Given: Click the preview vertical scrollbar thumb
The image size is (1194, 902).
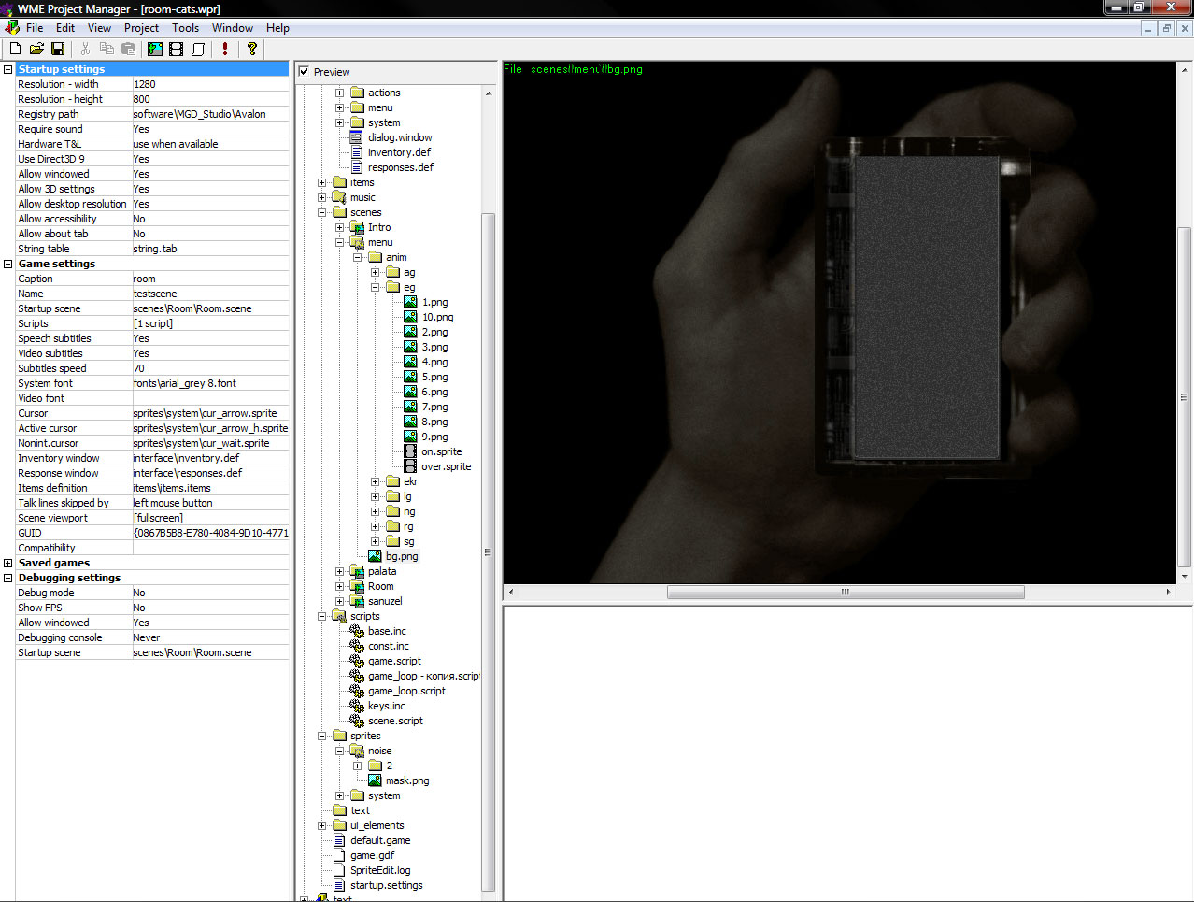Looking at the screenshot, I should pyautogui.click(x=1184, y=397).
